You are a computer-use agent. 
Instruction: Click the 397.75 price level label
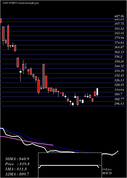coord(119,24)
